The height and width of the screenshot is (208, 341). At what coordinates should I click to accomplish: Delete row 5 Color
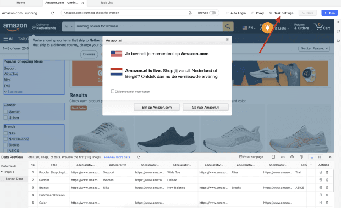point(327,203)
